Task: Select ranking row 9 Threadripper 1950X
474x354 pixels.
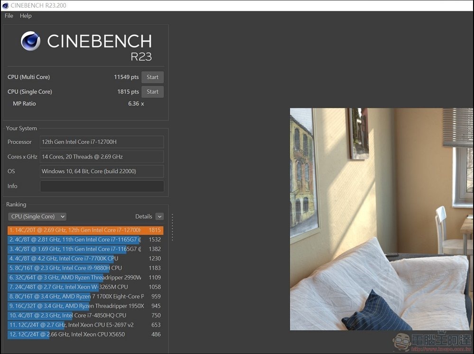Action: click(85, 306)
